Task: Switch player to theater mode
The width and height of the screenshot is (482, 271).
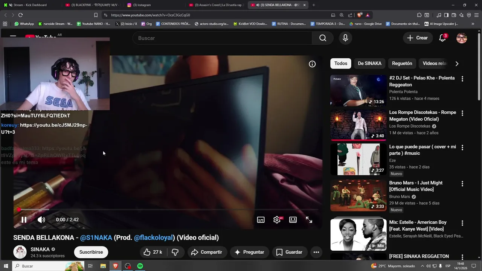Action: click(x=293, y=220)
